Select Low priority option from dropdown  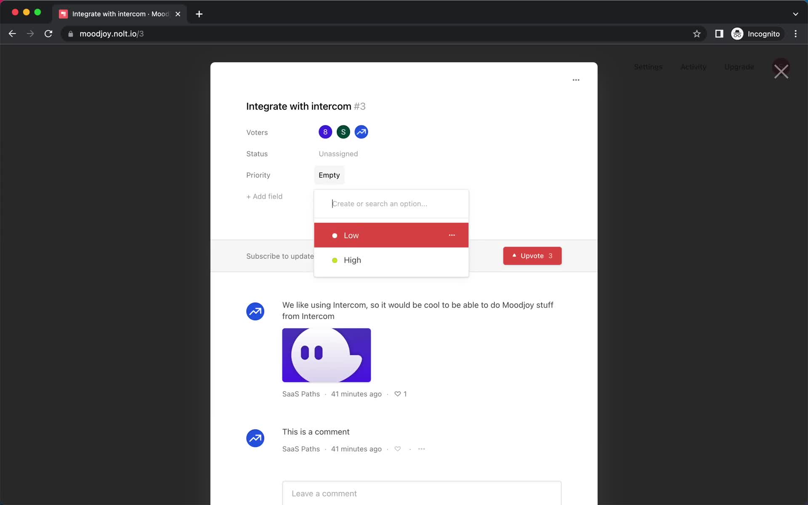[x=391, y=235]
